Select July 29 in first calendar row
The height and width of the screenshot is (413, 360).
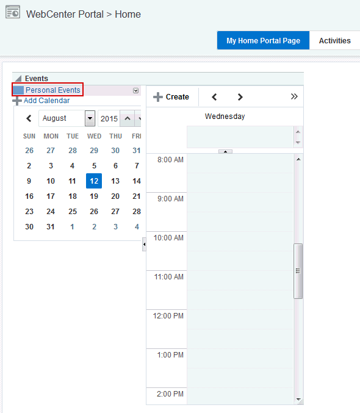pyautogui.click(x=94, y=151)
